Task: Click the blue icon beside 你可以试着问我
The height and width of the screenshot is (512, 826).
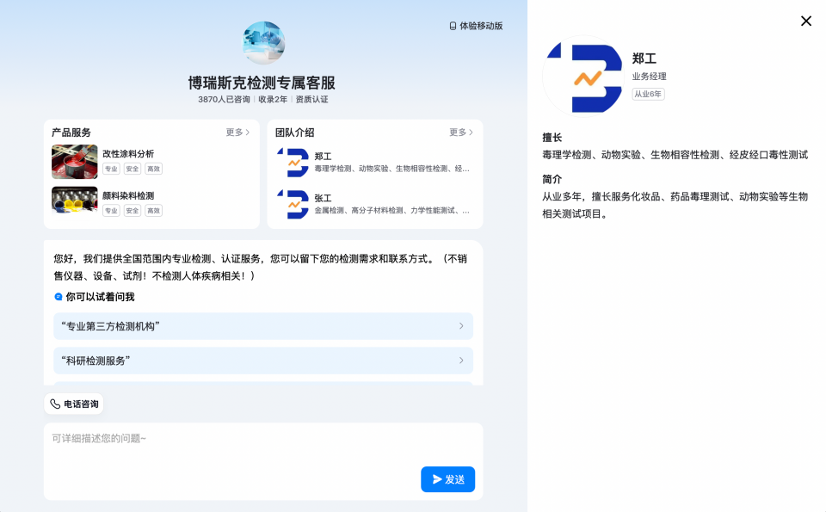Action: 59,297
